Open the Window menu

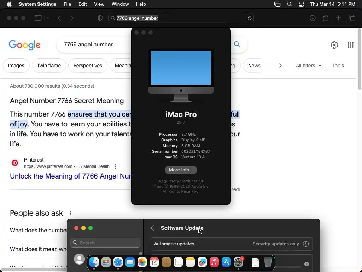point(120,4)
